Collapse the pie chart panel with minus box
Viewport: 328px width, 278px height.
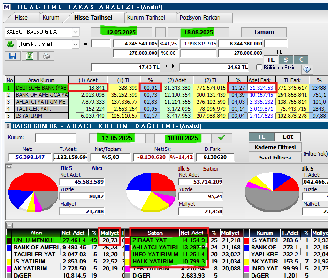9,166
